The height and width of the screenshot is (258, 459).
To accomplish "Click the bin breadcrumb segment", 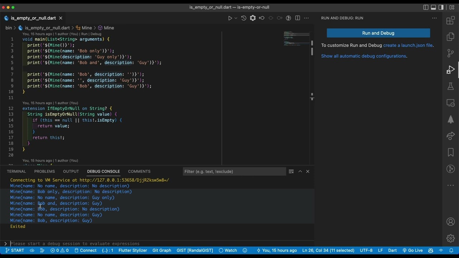I will click(9, 28).
